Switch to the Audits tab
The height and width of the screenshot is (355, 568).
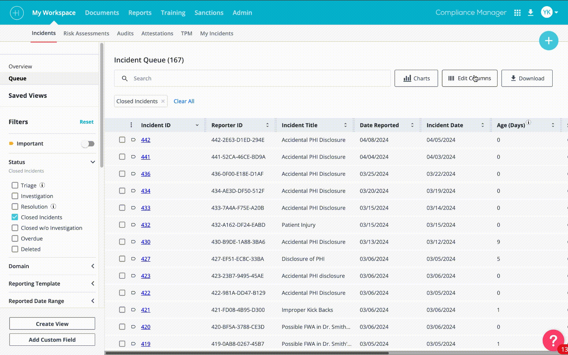pos(125,34)
